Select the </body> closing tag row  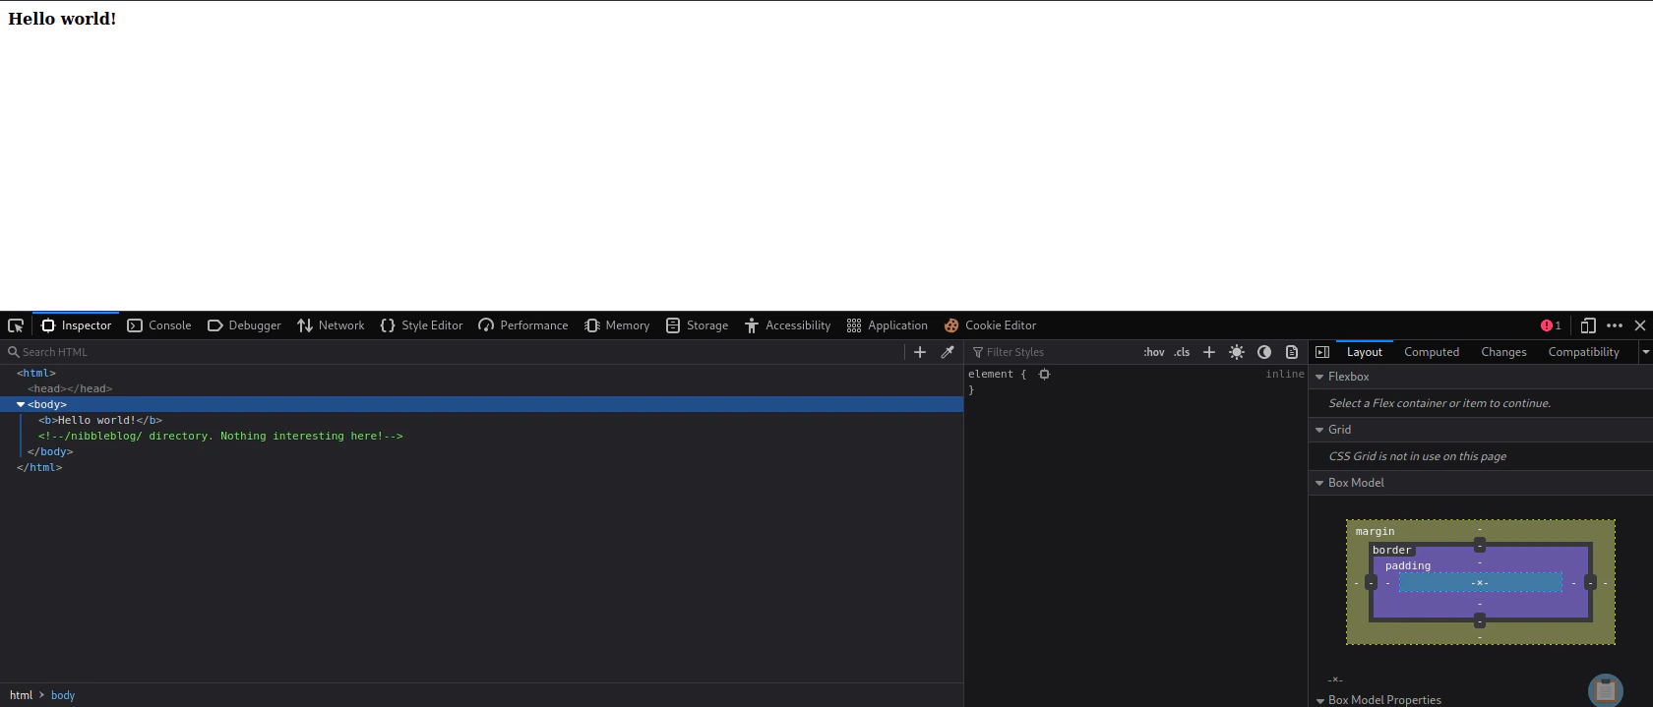50,451
